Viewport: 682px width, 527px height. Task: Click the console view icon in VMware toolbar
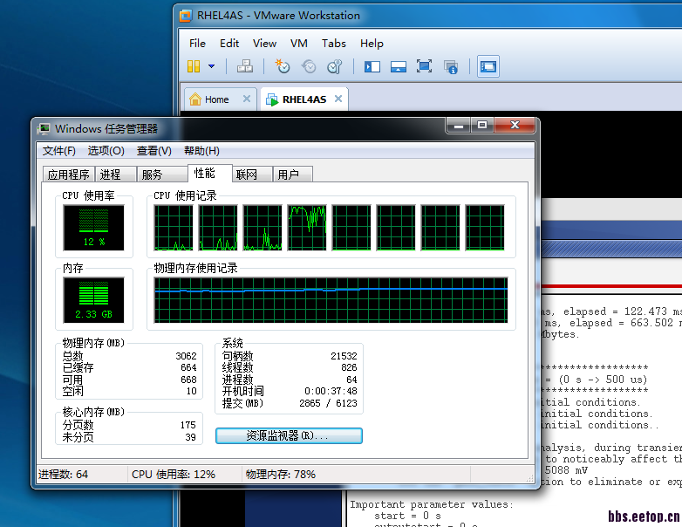(488, 66)
